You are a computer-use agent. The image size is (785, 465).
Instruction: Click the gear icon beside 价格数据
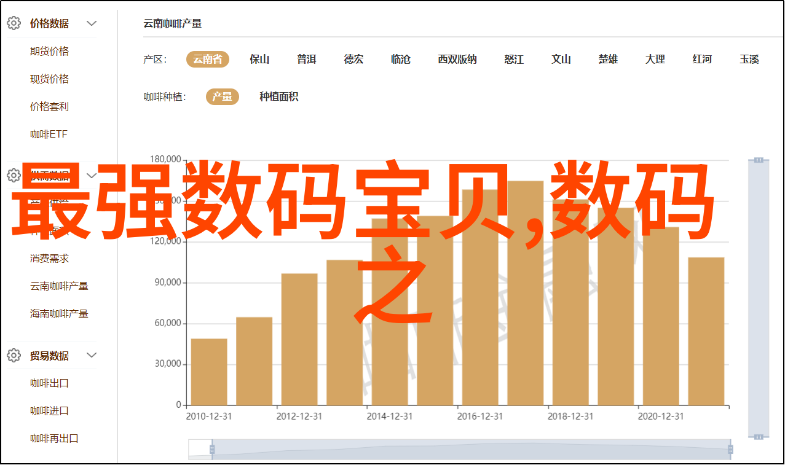tap(14, 23)
